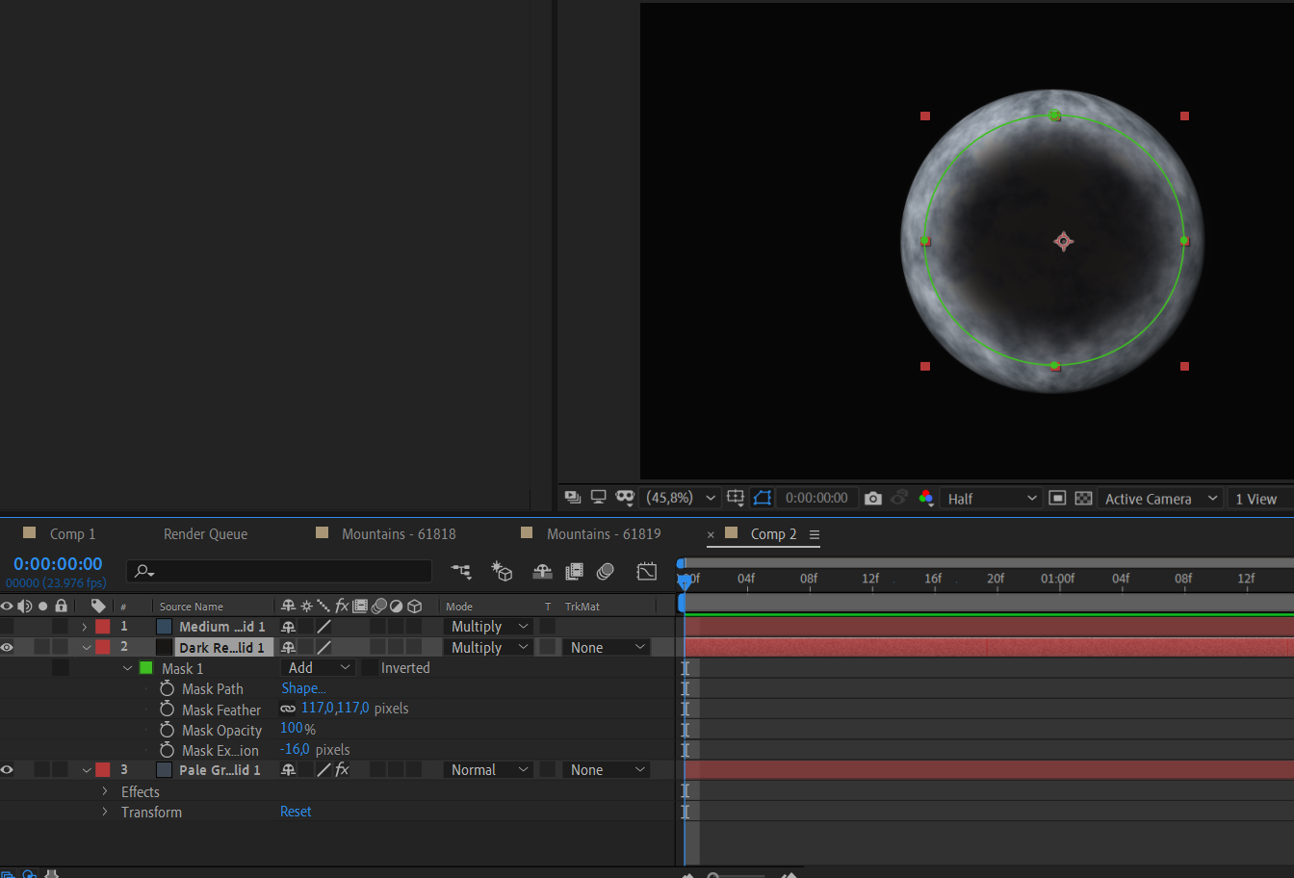Open the Composition Mini-Flowchart

click(462, 572)
